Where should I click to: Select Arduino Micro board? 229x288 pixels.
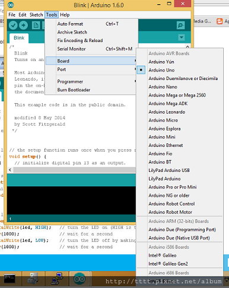coord(180,120)
